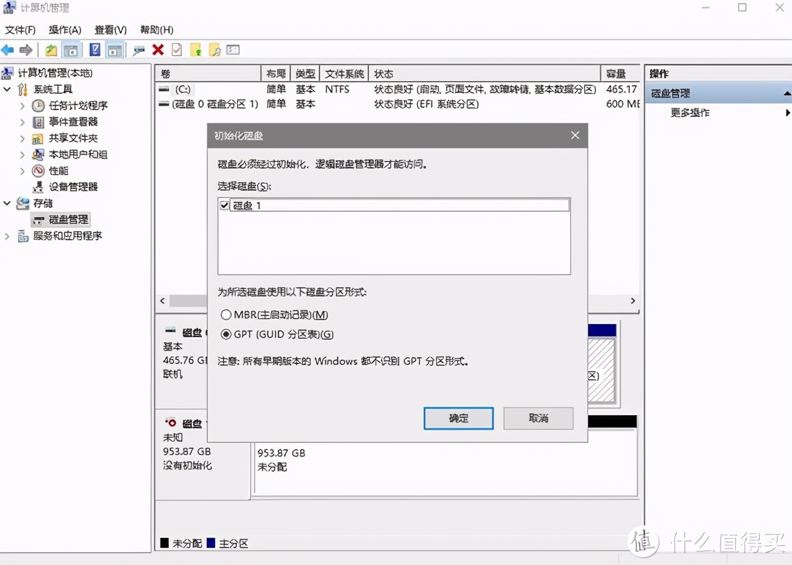Click the 容量 column header
Screen dimensions: 792x565
pyautogui.click(x=620, y=74)
